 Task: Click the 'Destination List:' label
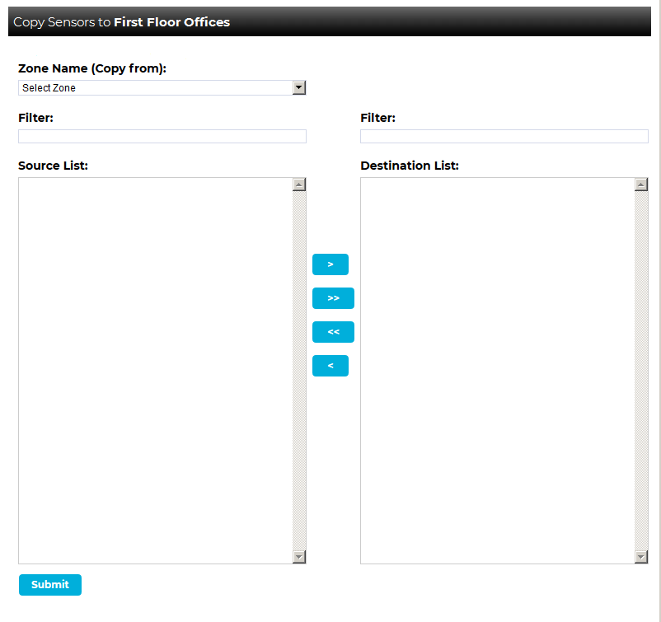coord(410,166)
